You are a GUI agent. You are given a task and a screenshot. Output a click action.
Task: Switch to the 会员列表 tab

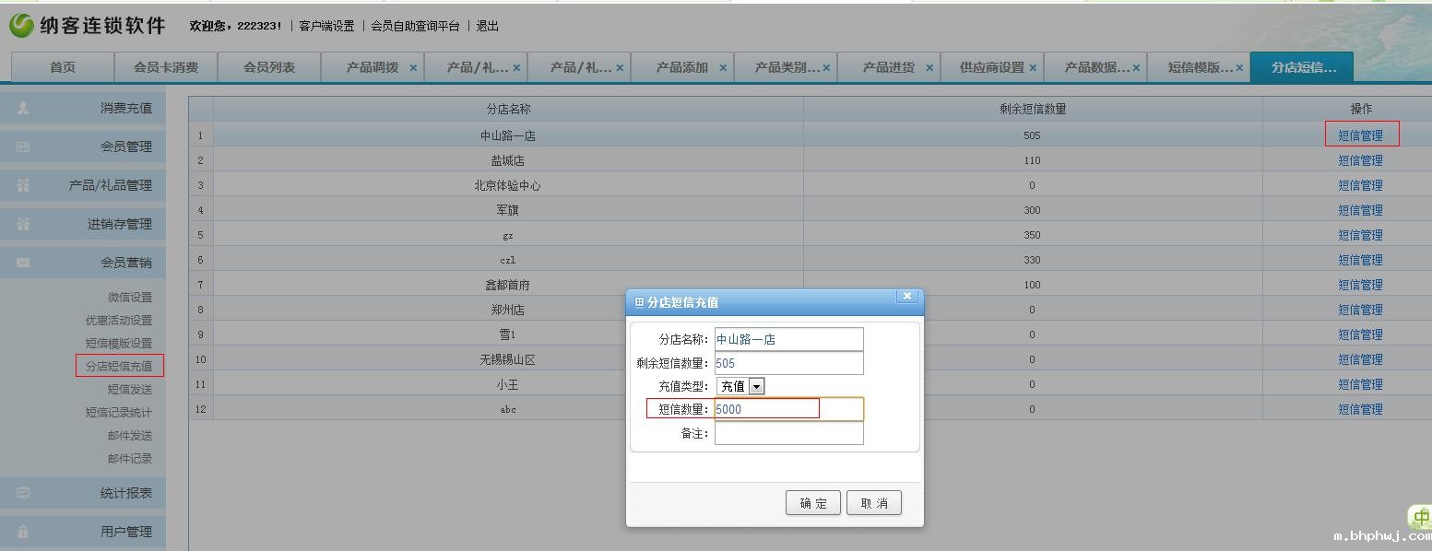coord(269,67)
